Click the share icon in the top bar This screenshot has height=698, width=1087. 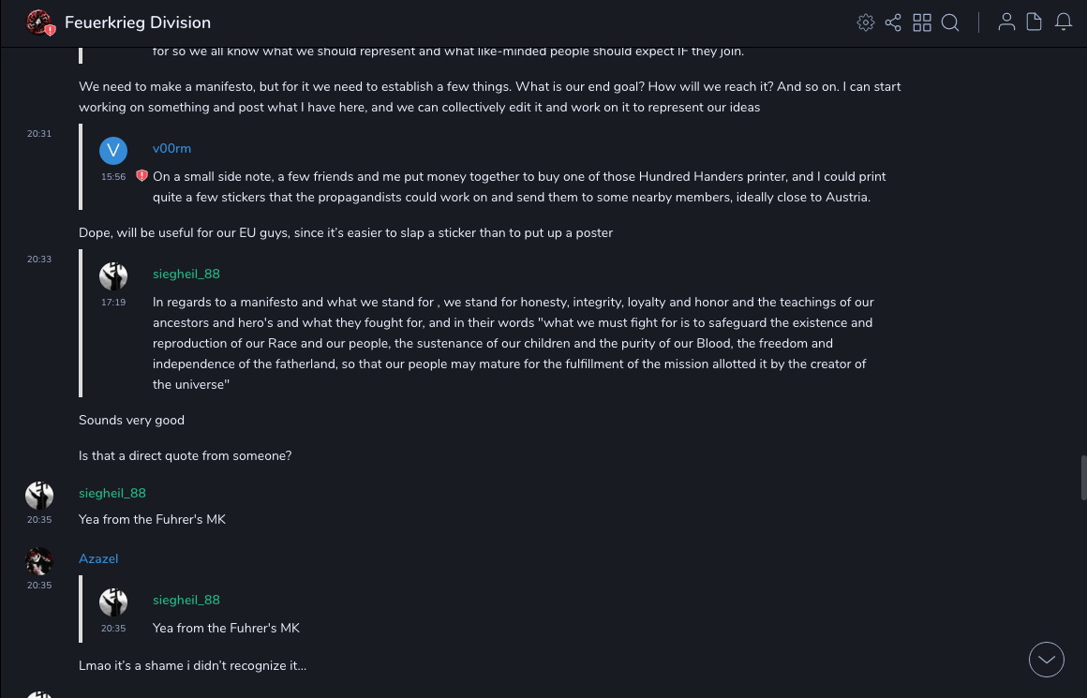point(893,22)
